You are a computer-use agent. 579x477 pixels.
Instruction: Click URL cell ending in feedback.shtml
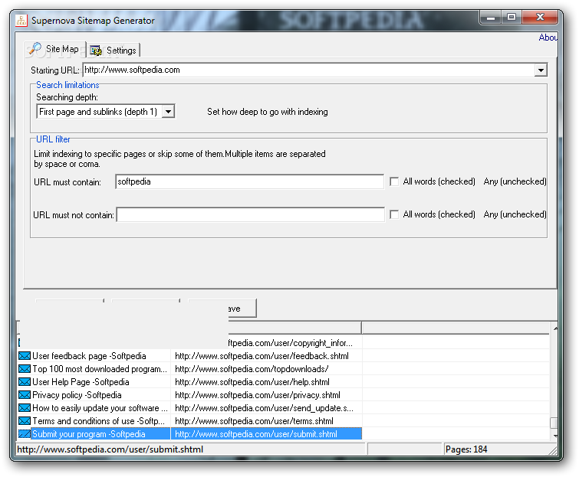[x=266, y=356]
